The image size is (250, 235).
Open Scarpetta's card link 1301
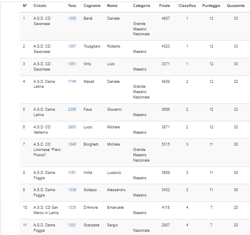pos(72,225)
